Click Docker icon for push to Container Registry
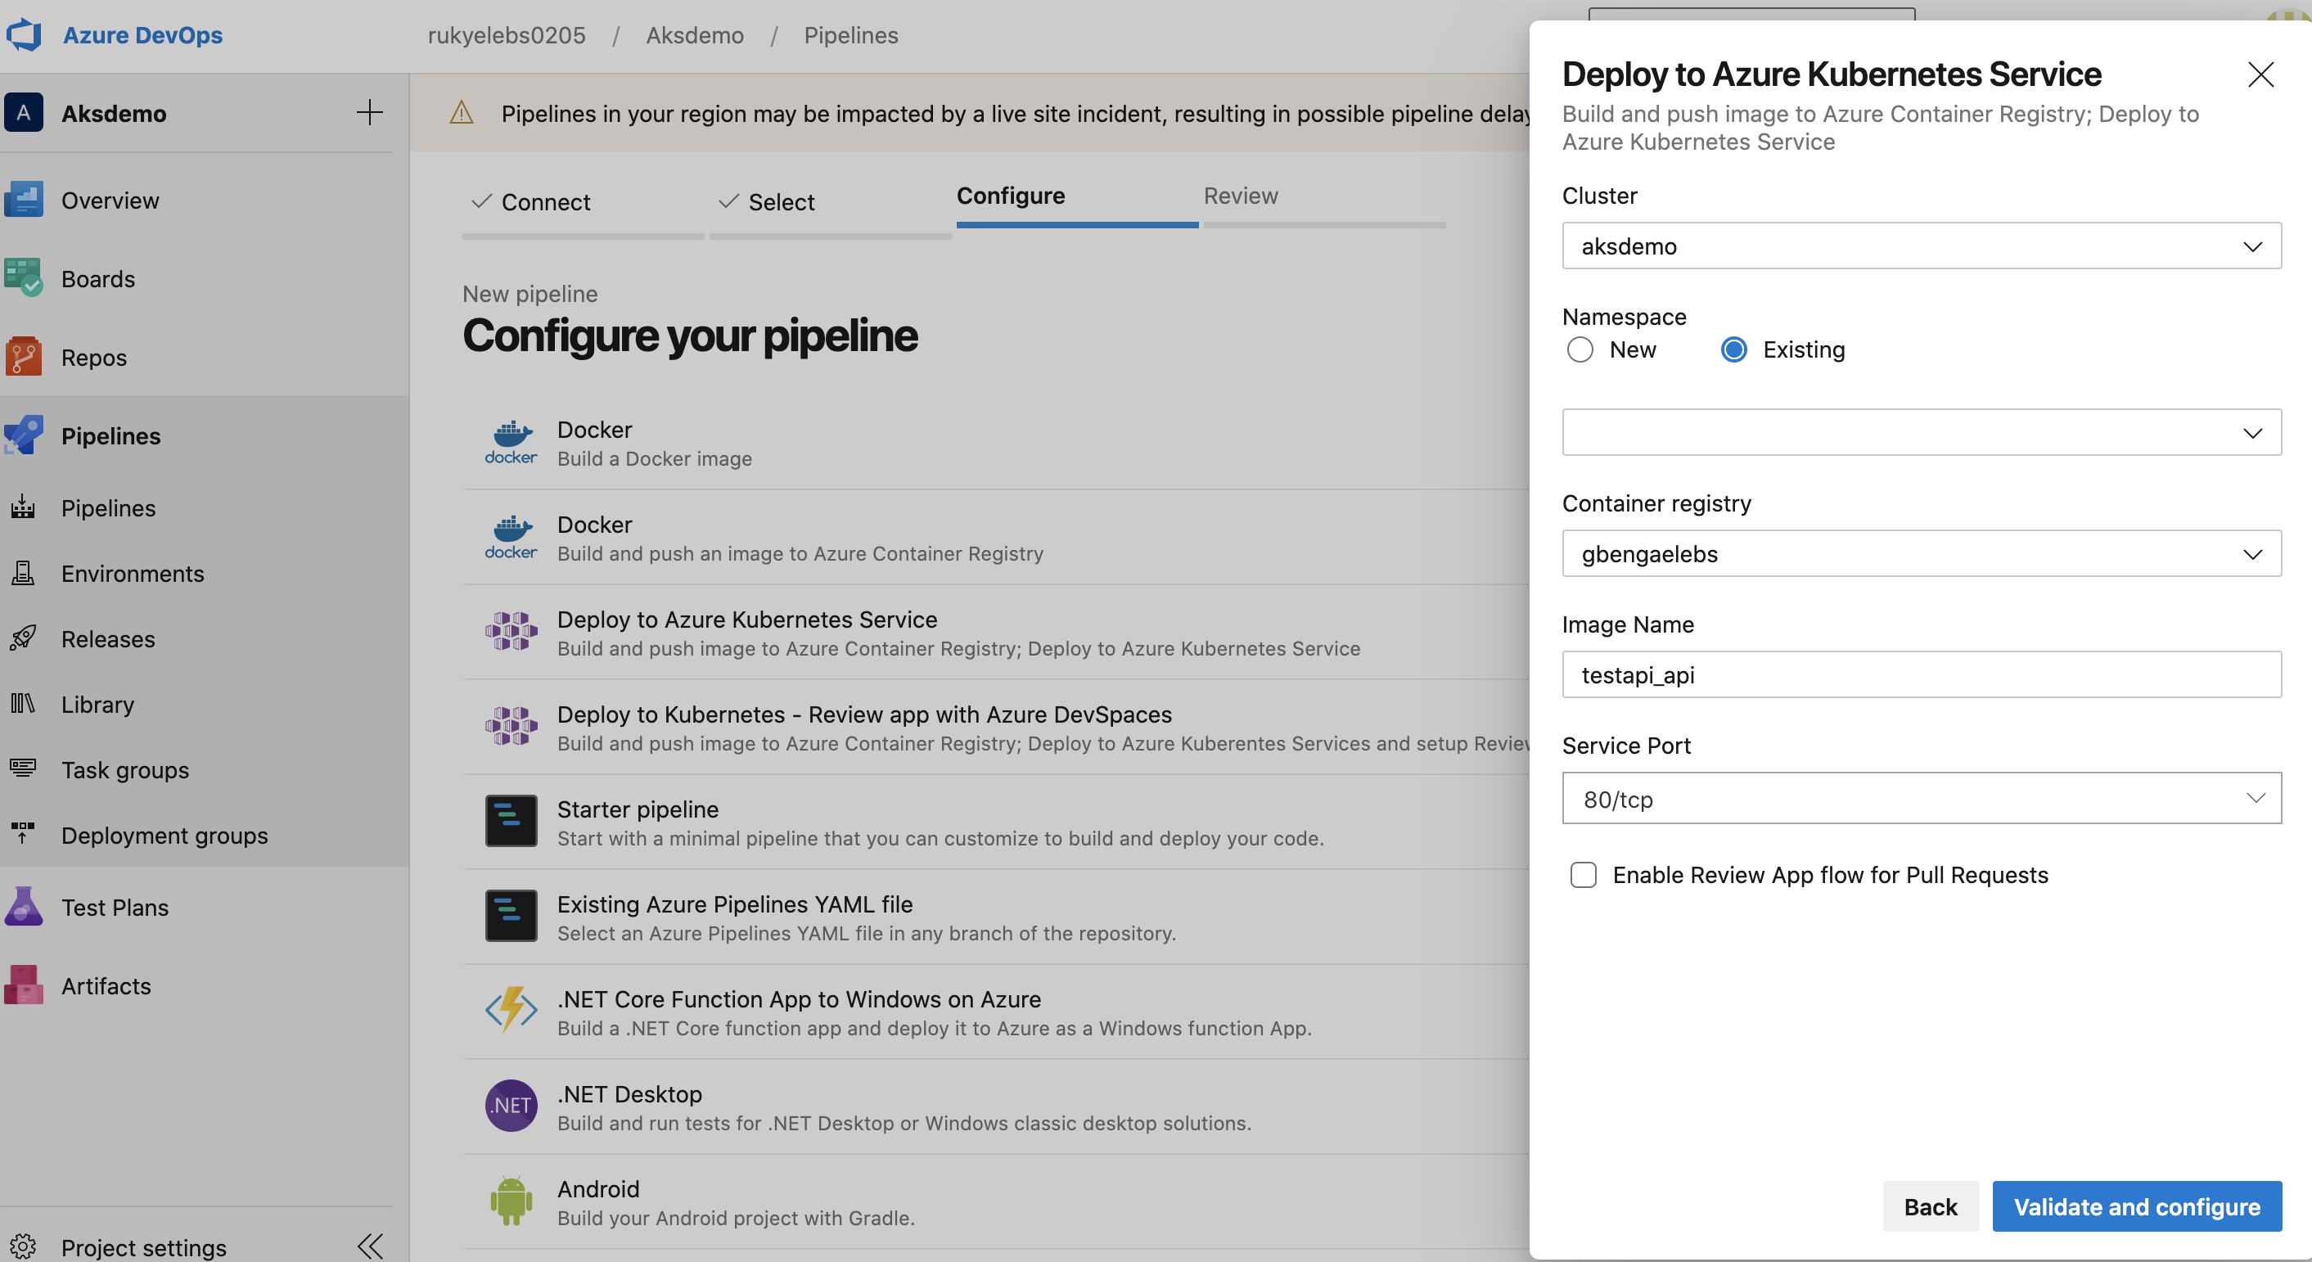2312x1262 pixels. 511,538
